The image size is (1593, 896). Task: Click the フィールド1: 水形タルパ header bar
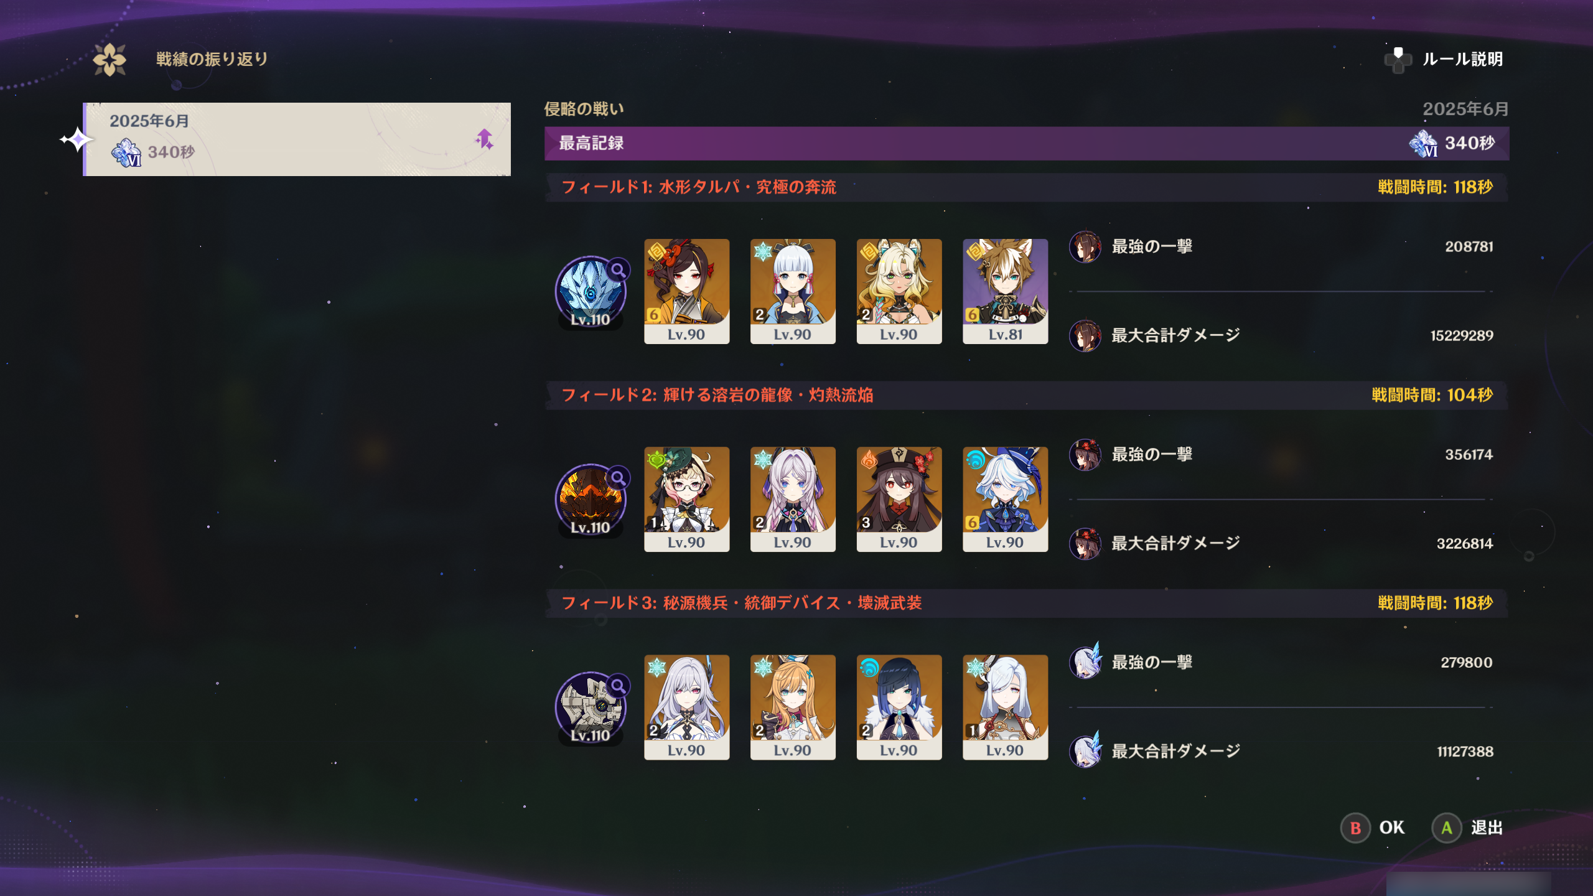(1027, 187)
